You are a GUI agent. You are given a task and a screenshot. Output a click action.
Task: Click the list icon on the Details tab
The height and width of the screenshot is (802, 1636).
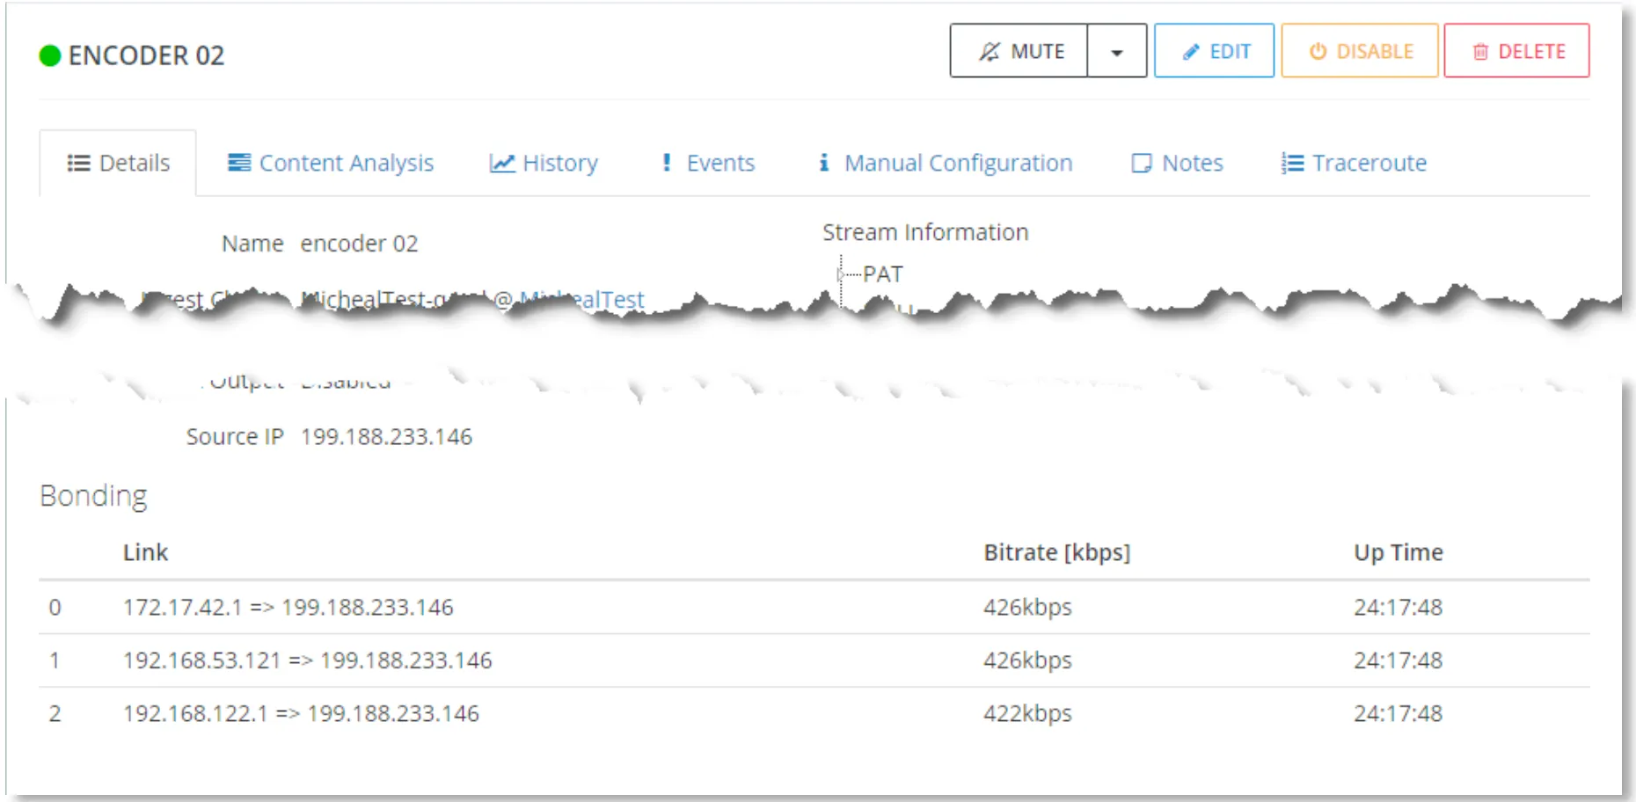pos(79,163)
